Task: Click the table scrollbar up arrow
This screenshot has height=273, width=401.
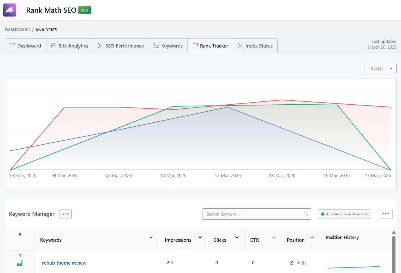Action: point(394,232)
